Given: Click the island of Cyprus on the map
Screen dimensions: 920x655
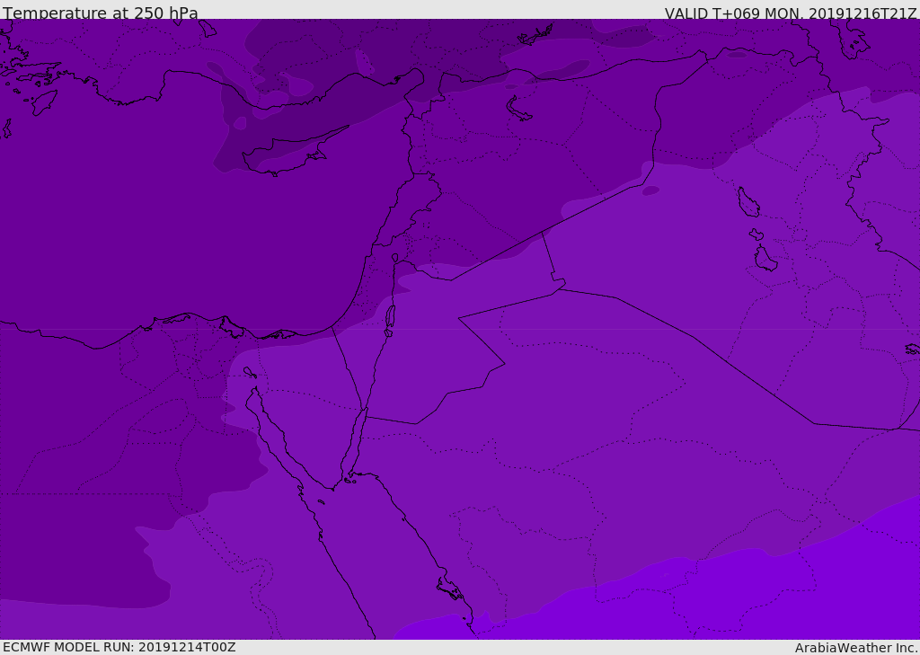Looking at the screenshot, I should click(x=287, y=154).
